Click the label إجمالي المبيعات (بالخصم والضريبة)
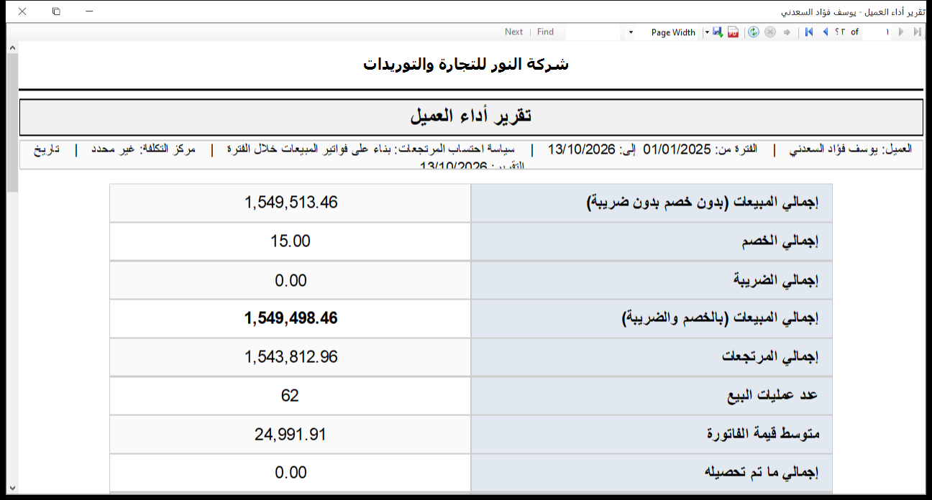Image resolution: width=932 pixels, height=500 pixels. (721, 319)
